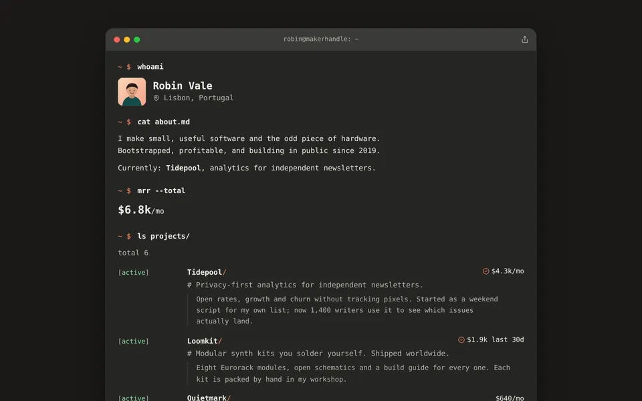Open the Loomkit/ project link
Screen dimensions: 642x401
[x=205, y=341]
